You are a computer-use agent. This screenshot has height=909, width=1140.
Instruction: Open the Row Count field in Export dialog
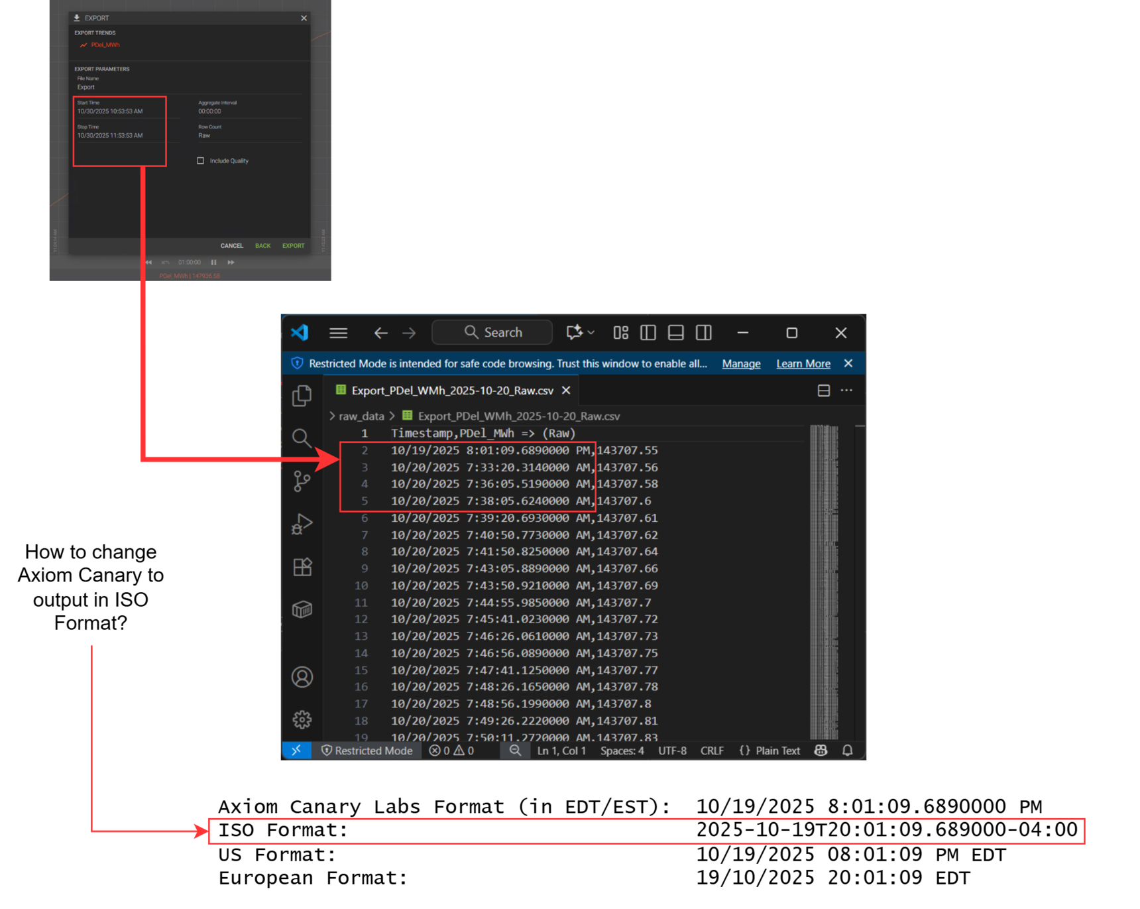click(x=249, y=132)
